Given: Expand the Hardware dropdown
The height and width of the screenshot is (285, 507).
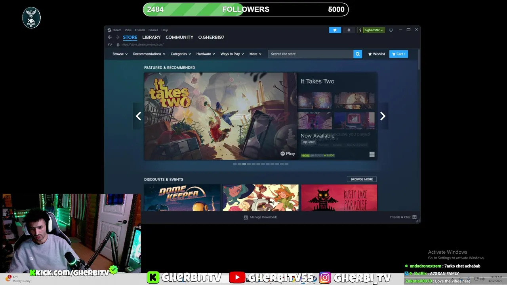Looking at the screenshot, I should (206, 54).
